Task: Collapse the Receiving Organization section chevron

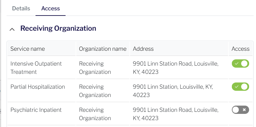Action: 12,29
